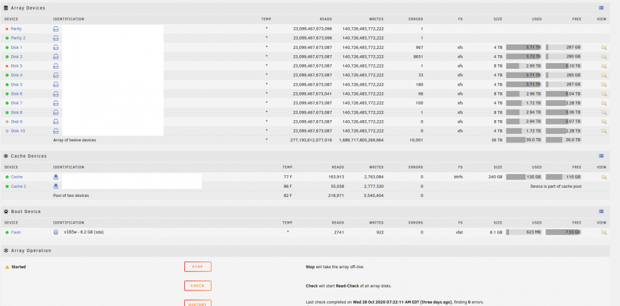Screen dimensions: 620x306
Task: Click the disk icon next to Disk 6
Action: tap(56, 94)
